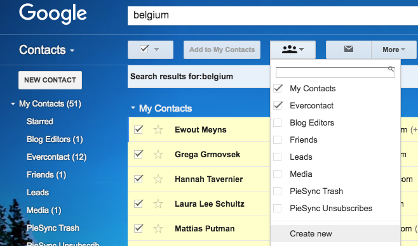Star the Hannah Tavernier contact
Screen dimensions: 418x246
[x=158, y=179]
